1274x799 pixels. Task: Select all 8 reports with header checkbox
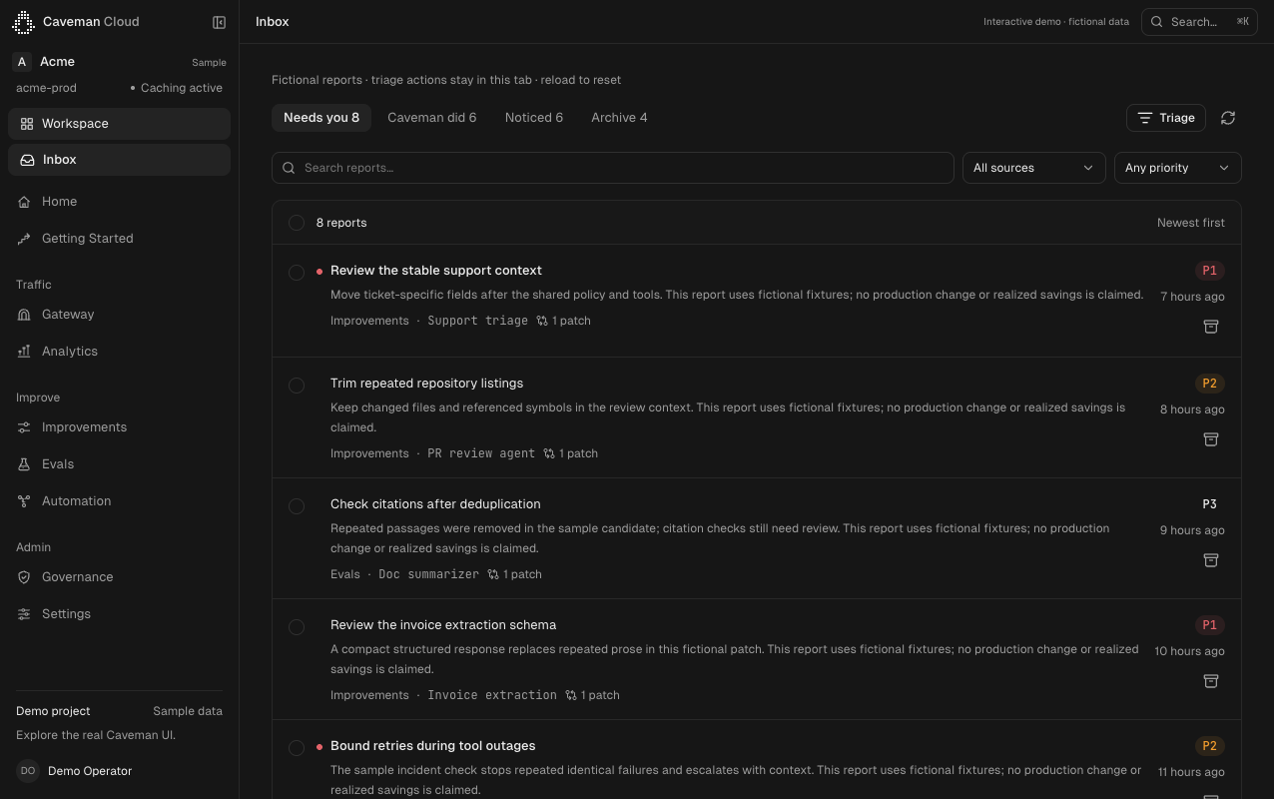click(297, 223)
